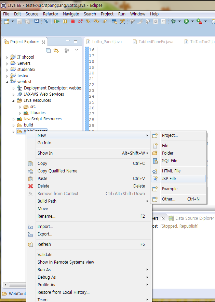This screenshot has height=302, width=215.
Task: Switch to the TabbedPaneEx.java editor tab
Action: tap(153, 42)
